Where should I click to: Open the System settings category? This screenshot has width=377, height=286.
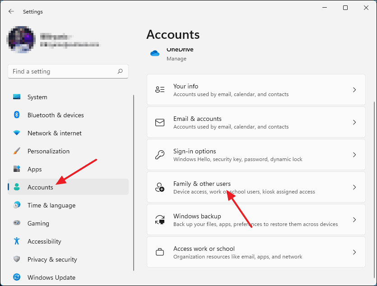[x=68, y=97]
